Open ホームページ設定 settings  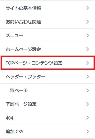point(47,49)
